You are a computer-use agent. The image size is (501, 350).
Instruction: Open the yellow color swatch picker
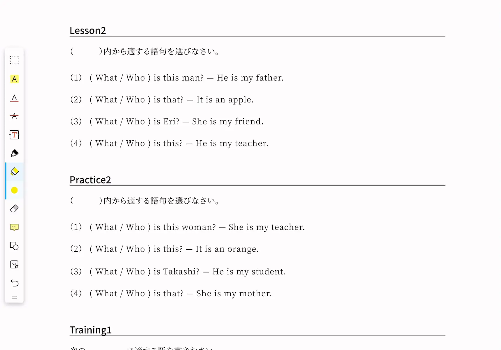point(14,190)
